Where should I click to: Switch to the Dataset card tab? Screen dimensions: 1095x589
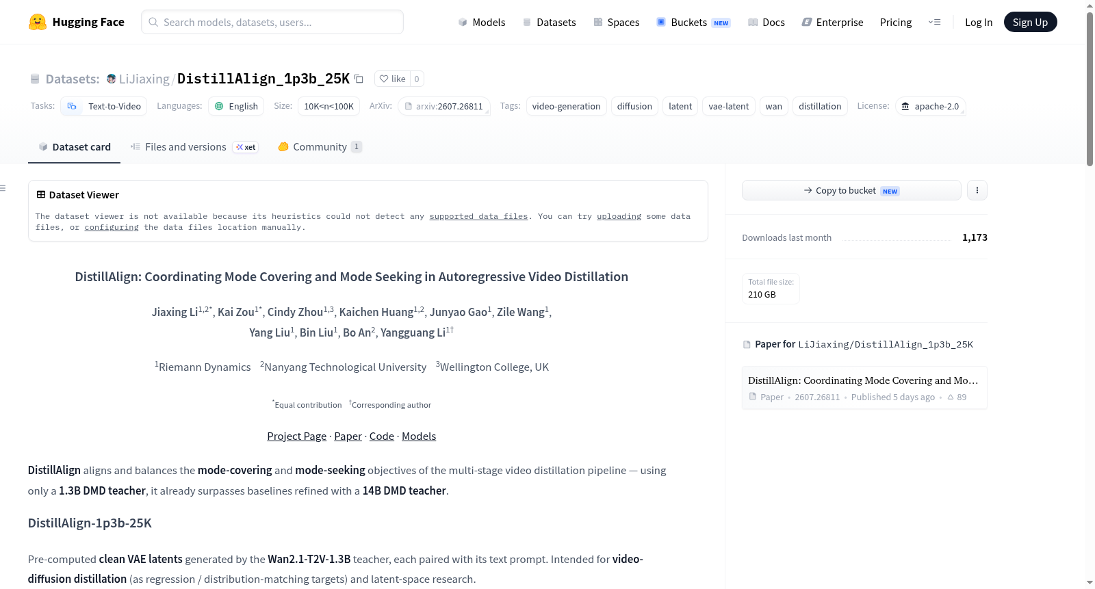tap(74, 146)
